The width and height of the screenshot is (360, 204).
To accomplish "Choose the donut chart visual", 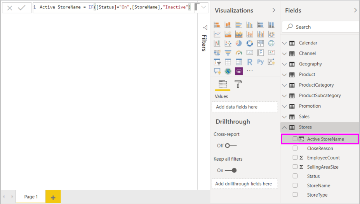I will [x=250, y=43].
